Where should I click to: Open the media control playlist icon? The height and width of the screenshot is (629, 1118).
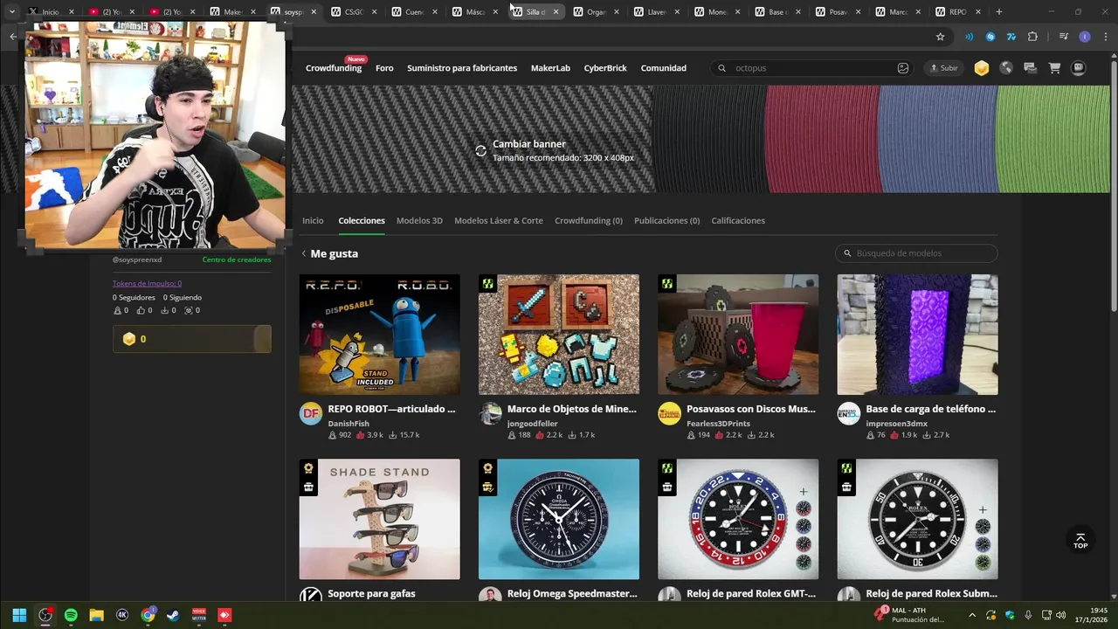click(x=1063, y=37)
